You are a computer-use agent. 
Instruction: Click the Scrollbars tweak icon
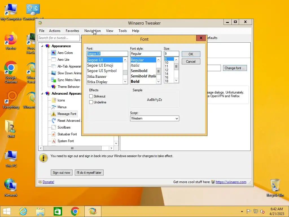coord(53,127)
